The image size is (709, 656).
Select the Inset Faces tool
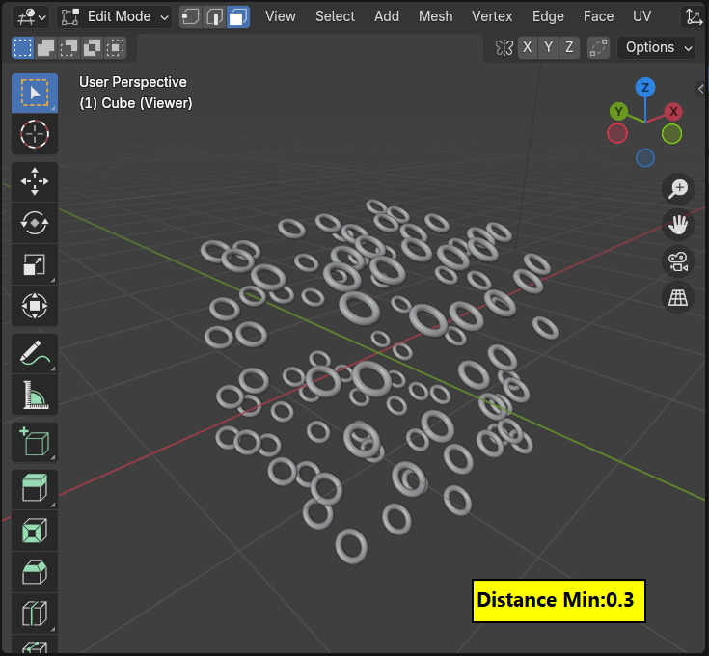35,531
